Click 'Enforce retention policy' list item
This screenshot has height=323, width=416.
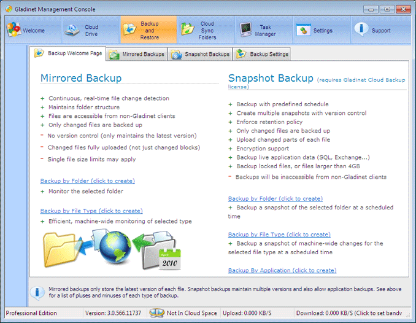269,122
